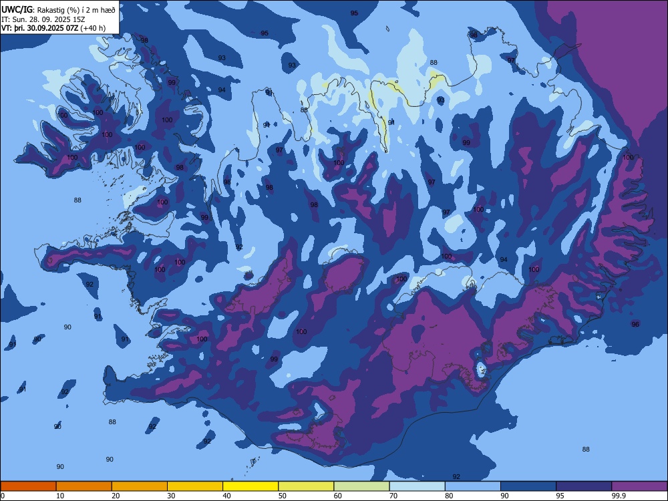
Task: Click the legend scale label '99.9'
Action: coord(619,496)
